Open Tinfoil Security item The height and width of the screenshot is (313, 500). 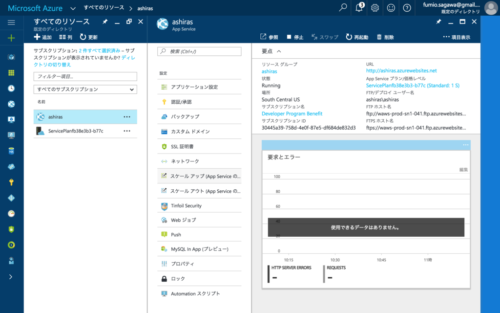click(x=199, y=206)
